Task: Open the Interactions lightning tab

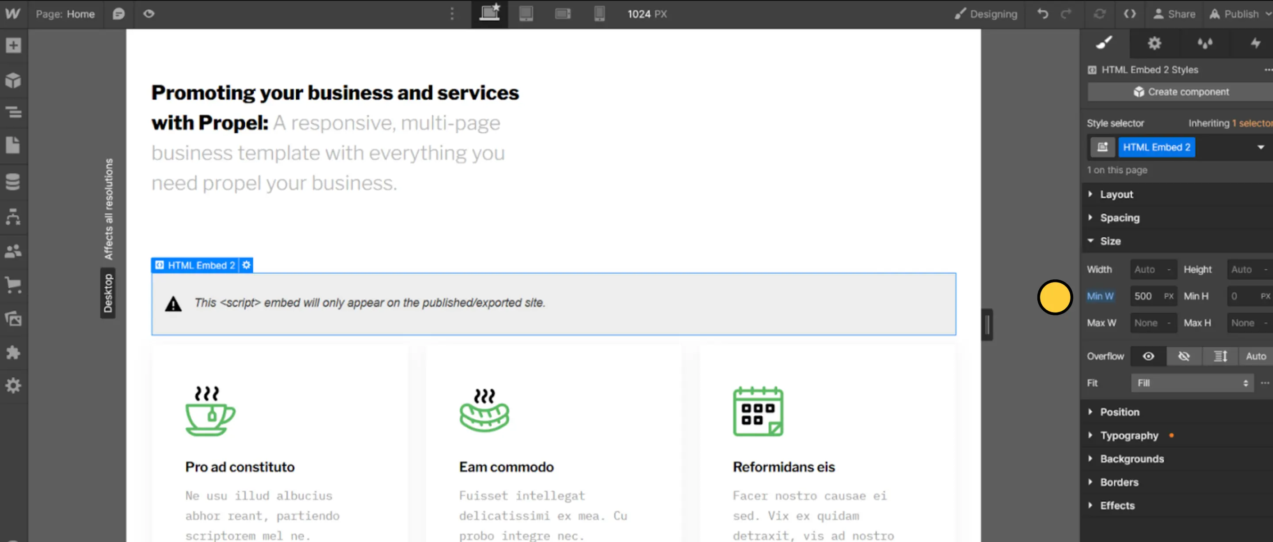Action: [1255, 43]
